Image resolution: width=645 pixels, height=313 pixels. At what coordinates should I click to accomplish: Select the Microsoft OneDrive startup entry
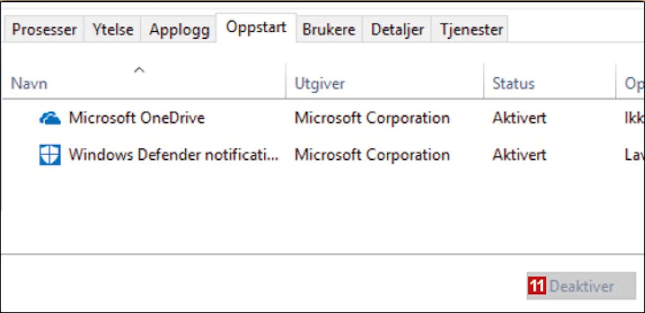137,118
